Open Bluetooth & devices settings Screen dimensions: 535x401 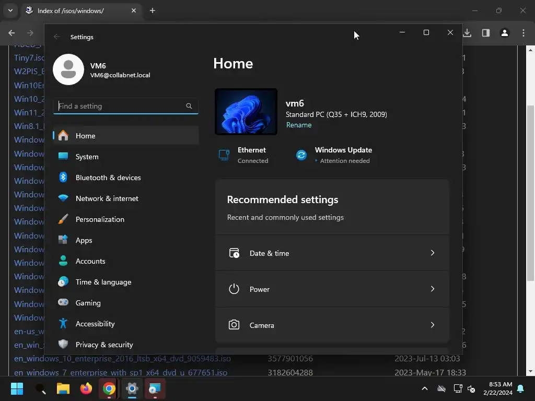point(126,178)
